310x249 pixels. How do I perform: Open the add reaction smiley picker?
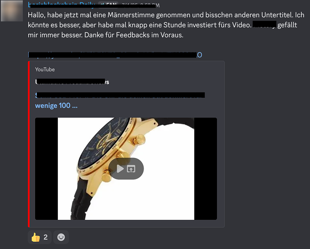click(x=61, y=237)
